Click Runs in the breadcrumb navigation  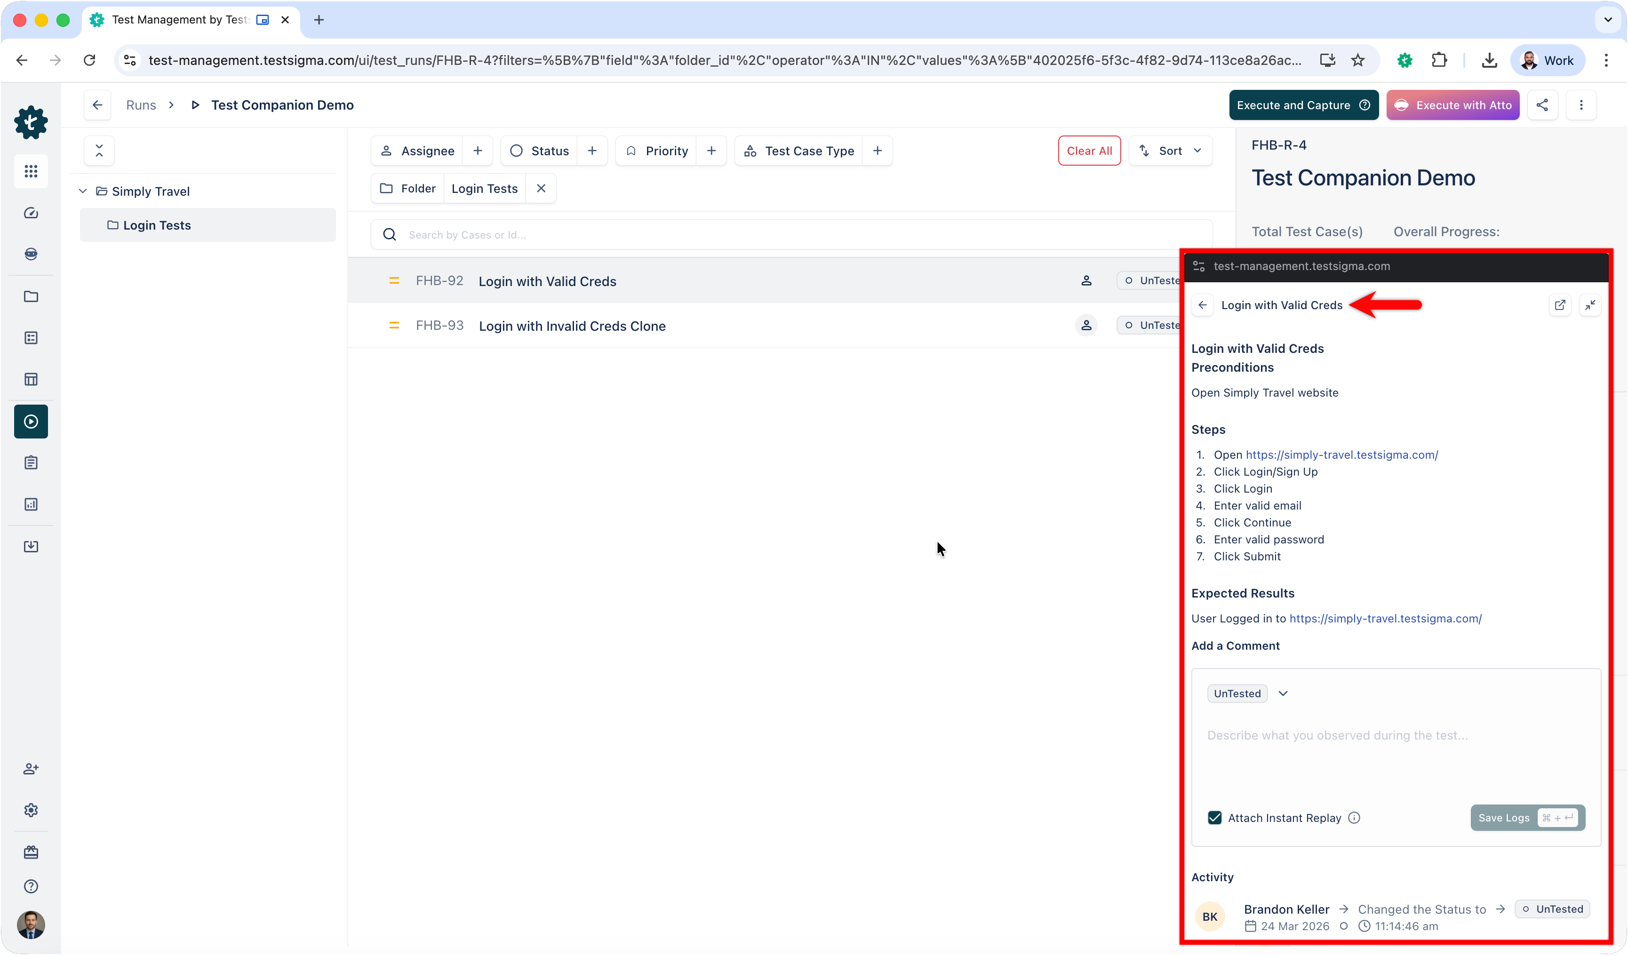[x=141, y=104]
